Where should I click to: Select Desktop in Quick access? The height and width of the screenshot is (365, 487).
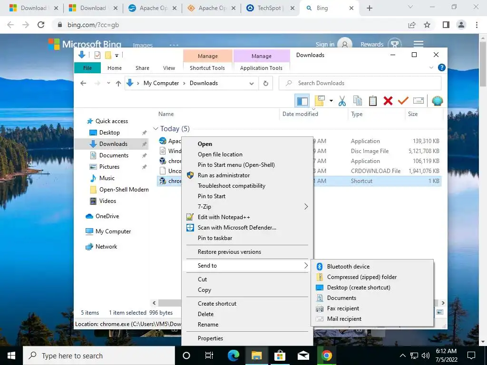click(x=109, y=133)
